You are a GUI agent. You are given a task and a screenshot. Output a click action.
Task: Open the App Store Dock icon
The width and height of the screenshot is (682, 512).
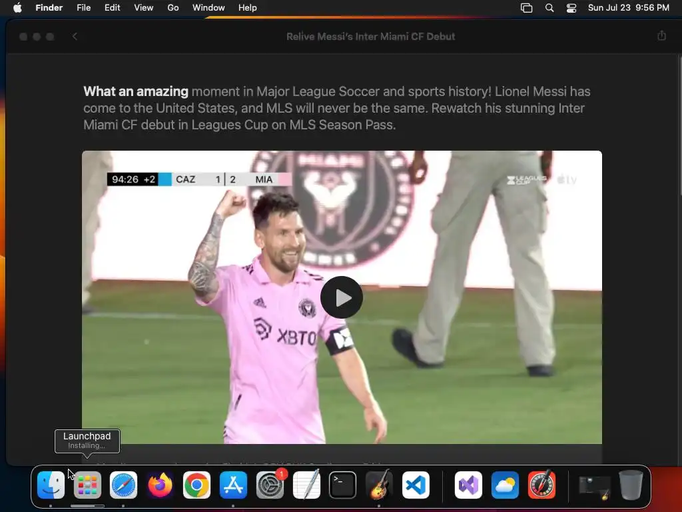pos(233,485)
